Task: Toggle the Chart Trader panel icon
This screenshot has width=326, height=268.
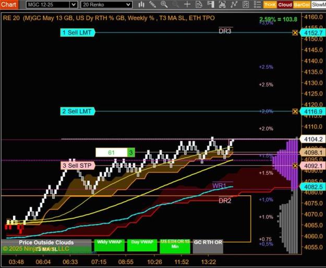Action: pos(211,5)
